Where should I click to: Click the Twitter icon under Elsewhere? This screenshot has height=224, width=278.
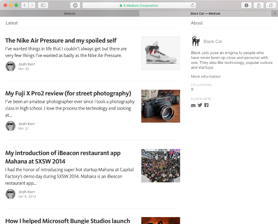click(200, 105)
